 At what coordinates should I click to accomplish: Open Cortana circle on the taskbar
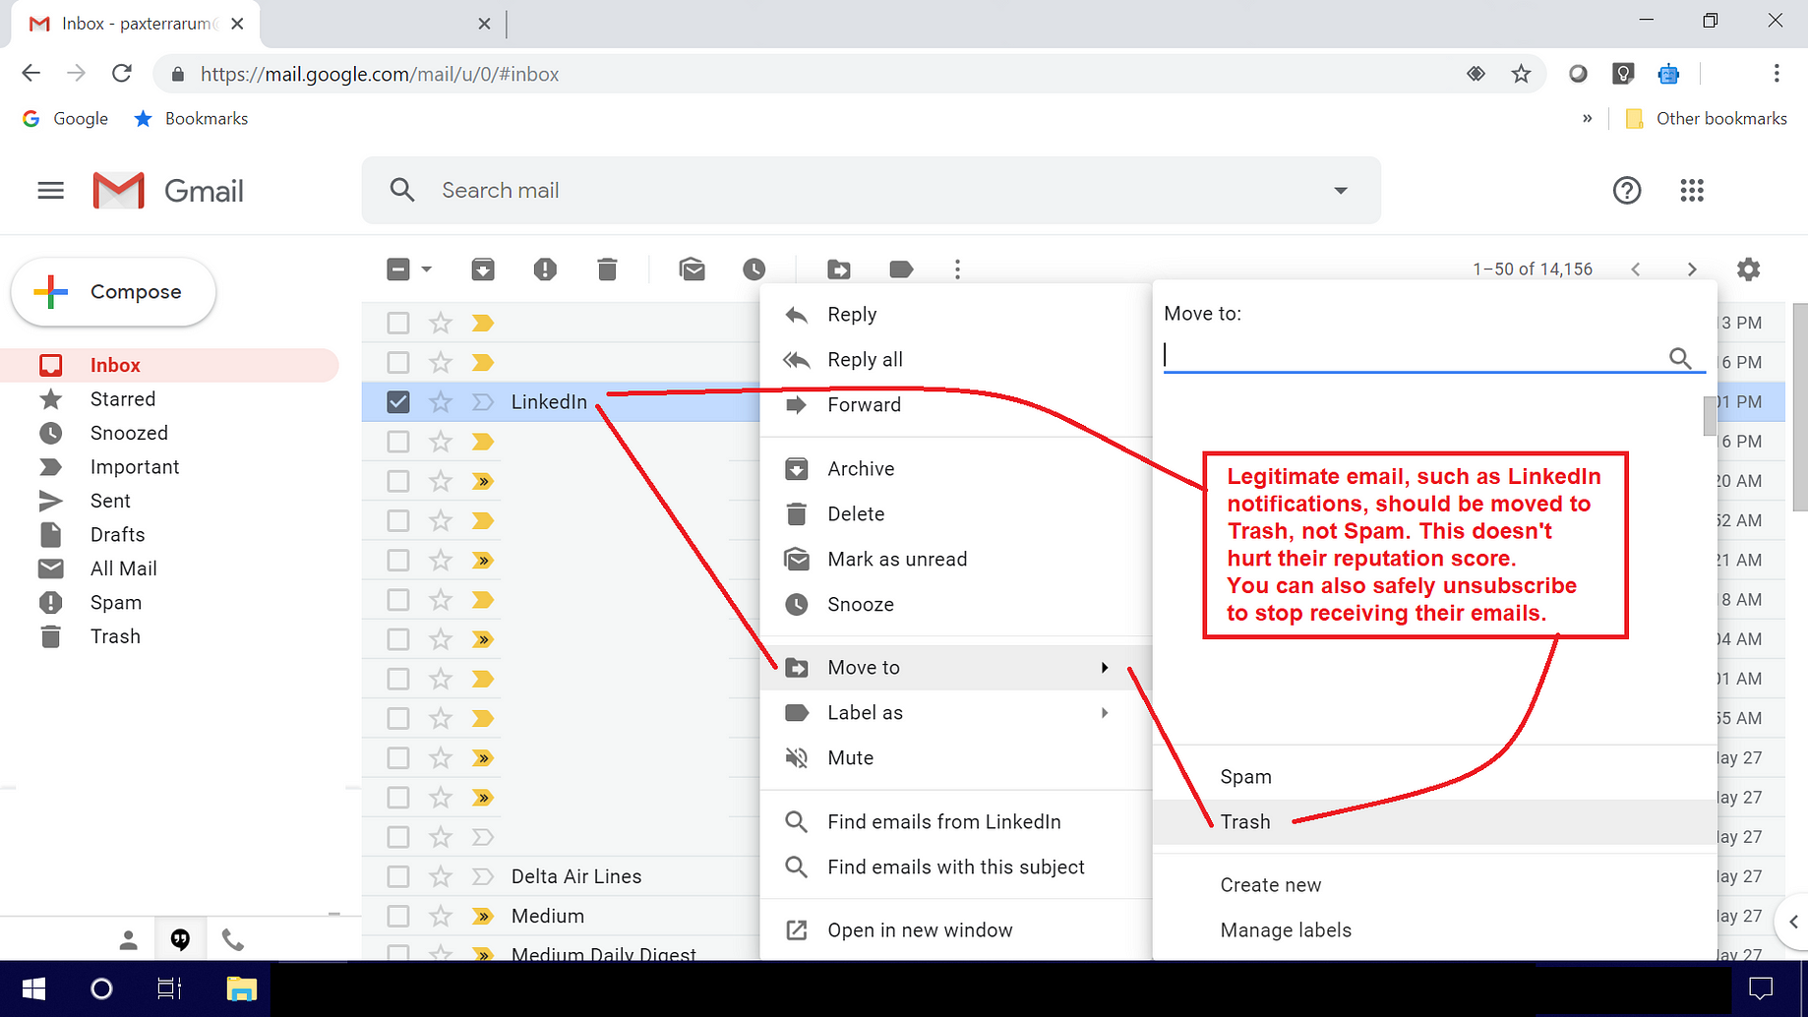pyautogui.click(x=101, y=988)
